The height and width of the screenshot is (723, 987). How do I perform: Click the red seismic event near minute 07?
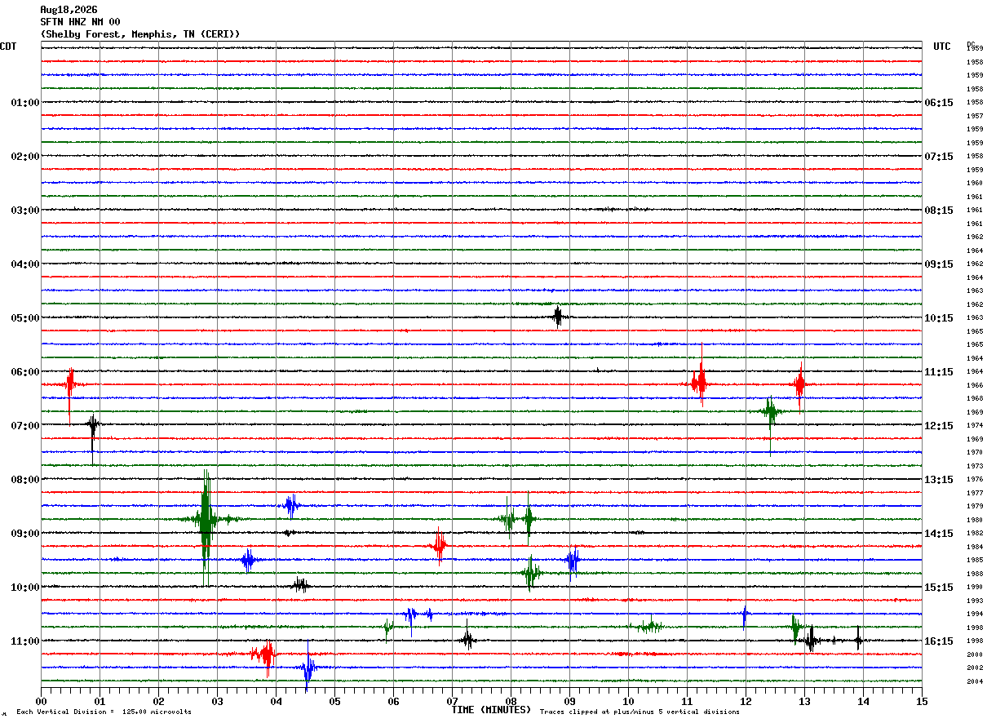[x=440, y=546]
